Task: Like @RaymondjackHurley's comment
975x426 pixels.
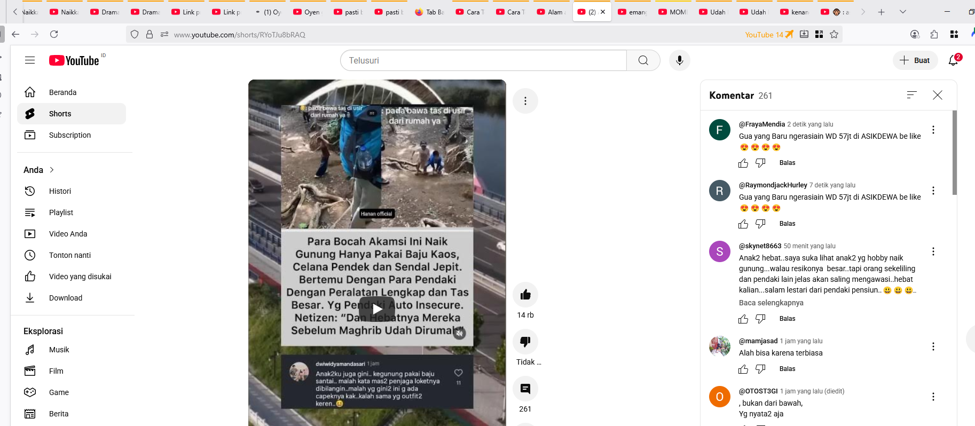Action: tap(743, 224)
